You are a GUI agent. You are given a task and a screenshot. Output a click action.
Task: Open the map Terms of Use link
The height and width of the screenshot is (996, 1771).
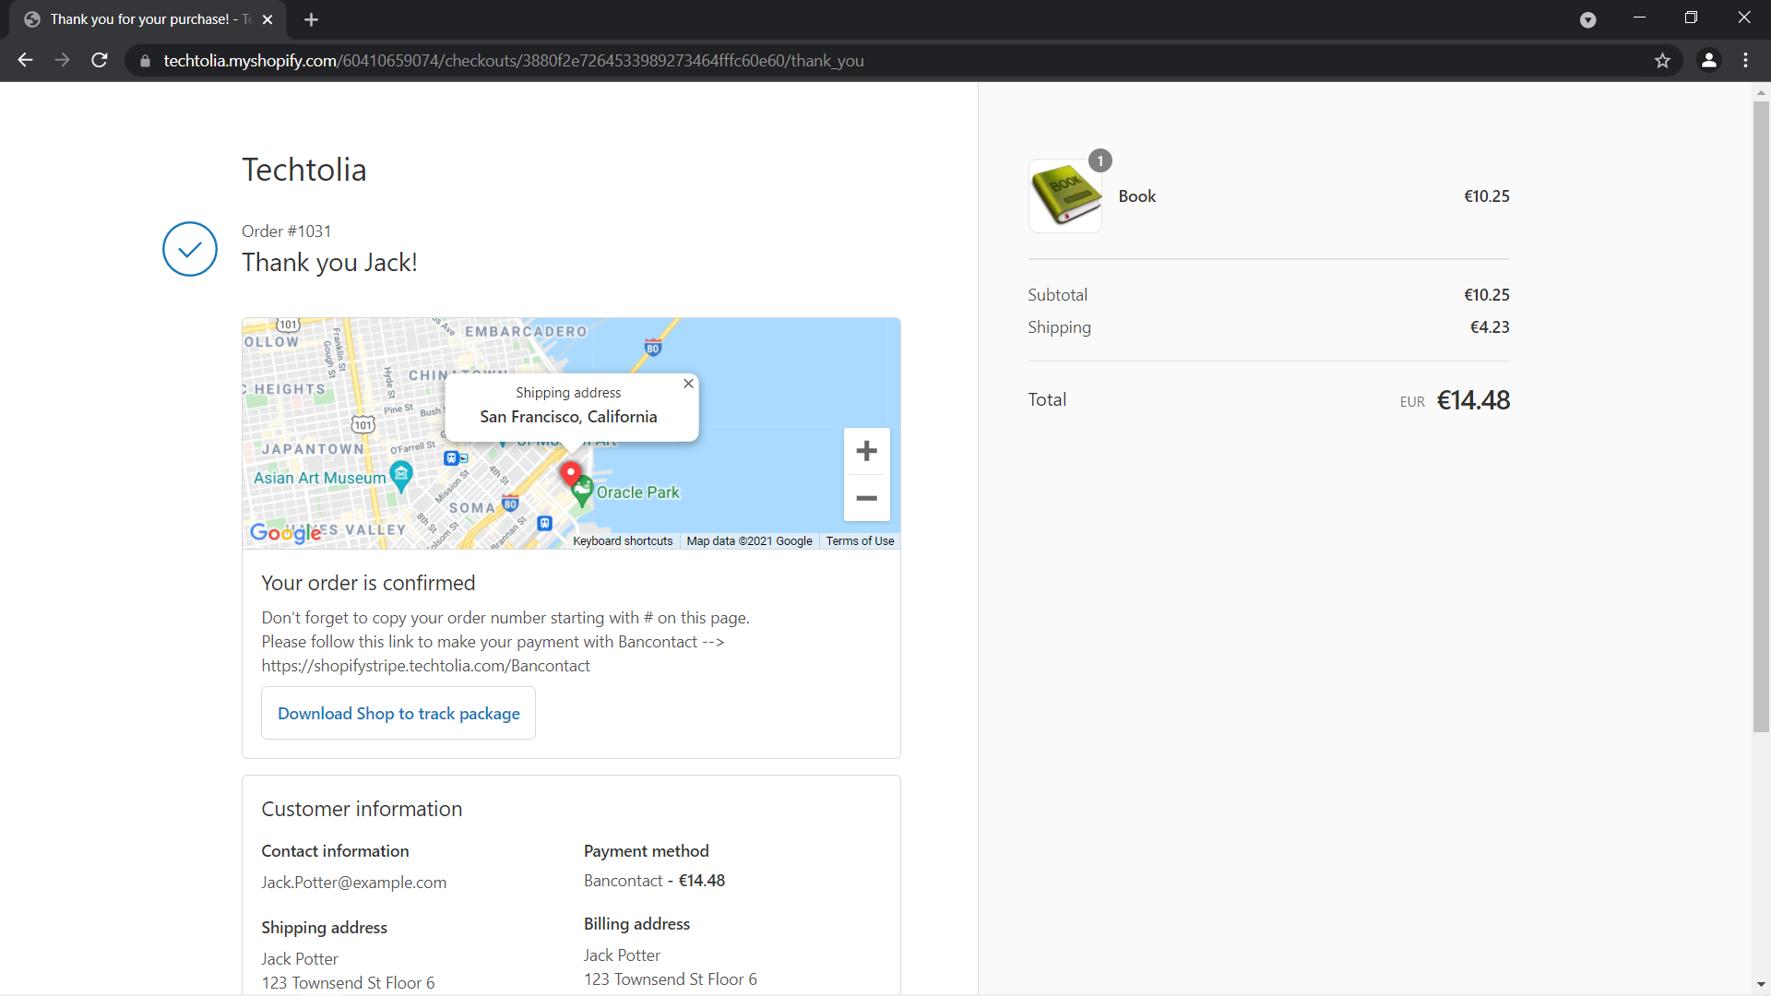tap(860, 541)
